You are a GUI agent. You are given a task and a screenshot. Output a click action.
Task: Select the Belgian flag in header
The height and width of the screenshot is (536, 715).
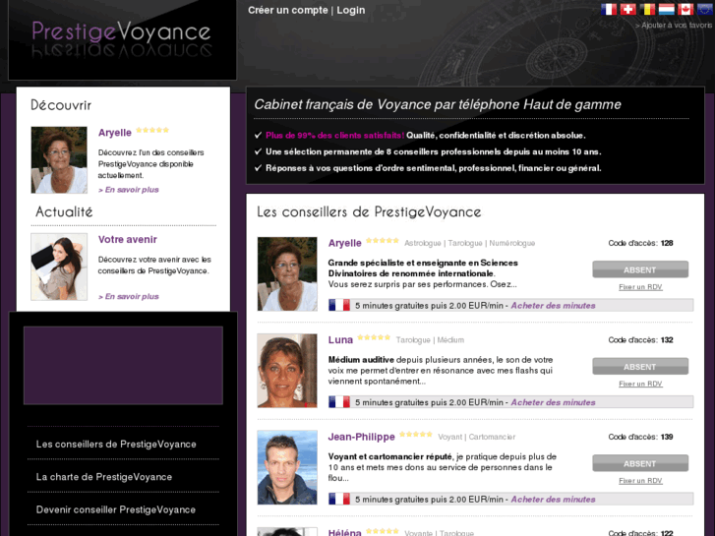coord(647,9)
